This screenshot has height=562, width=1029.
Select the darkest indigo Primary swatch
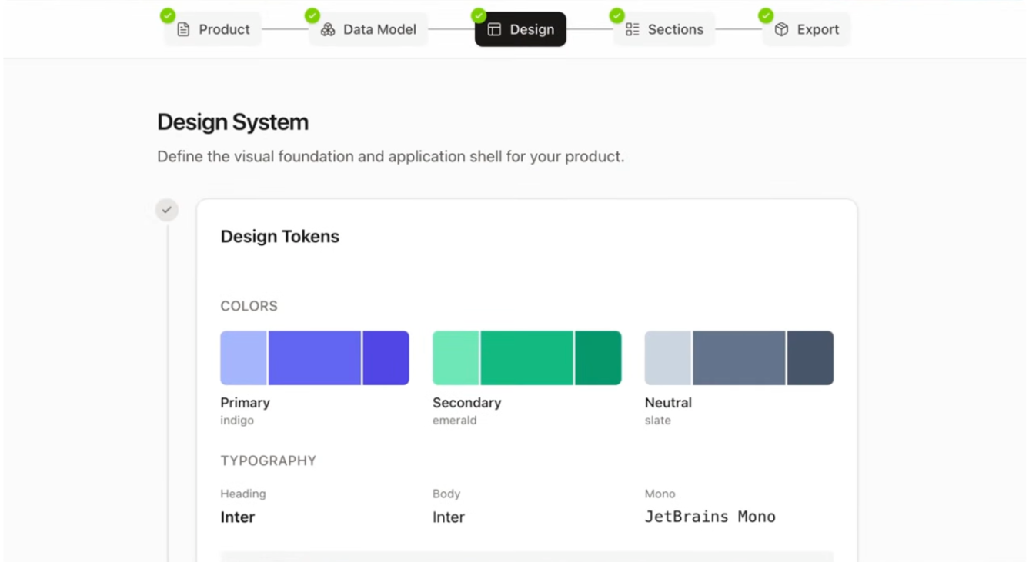point(386,357)
